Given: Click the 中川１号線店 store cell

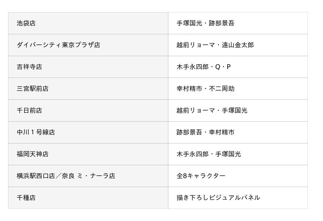Looking at the screenshot, I should (36, 133).
